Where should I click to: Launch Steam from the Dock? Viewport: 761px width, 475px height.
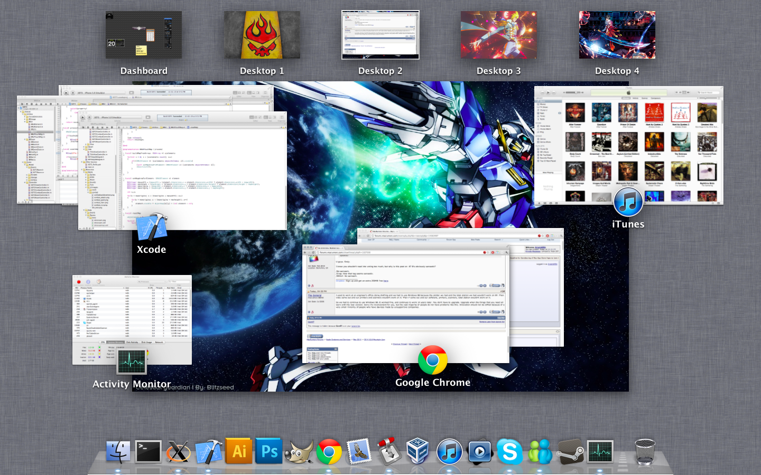click(571, 452)
